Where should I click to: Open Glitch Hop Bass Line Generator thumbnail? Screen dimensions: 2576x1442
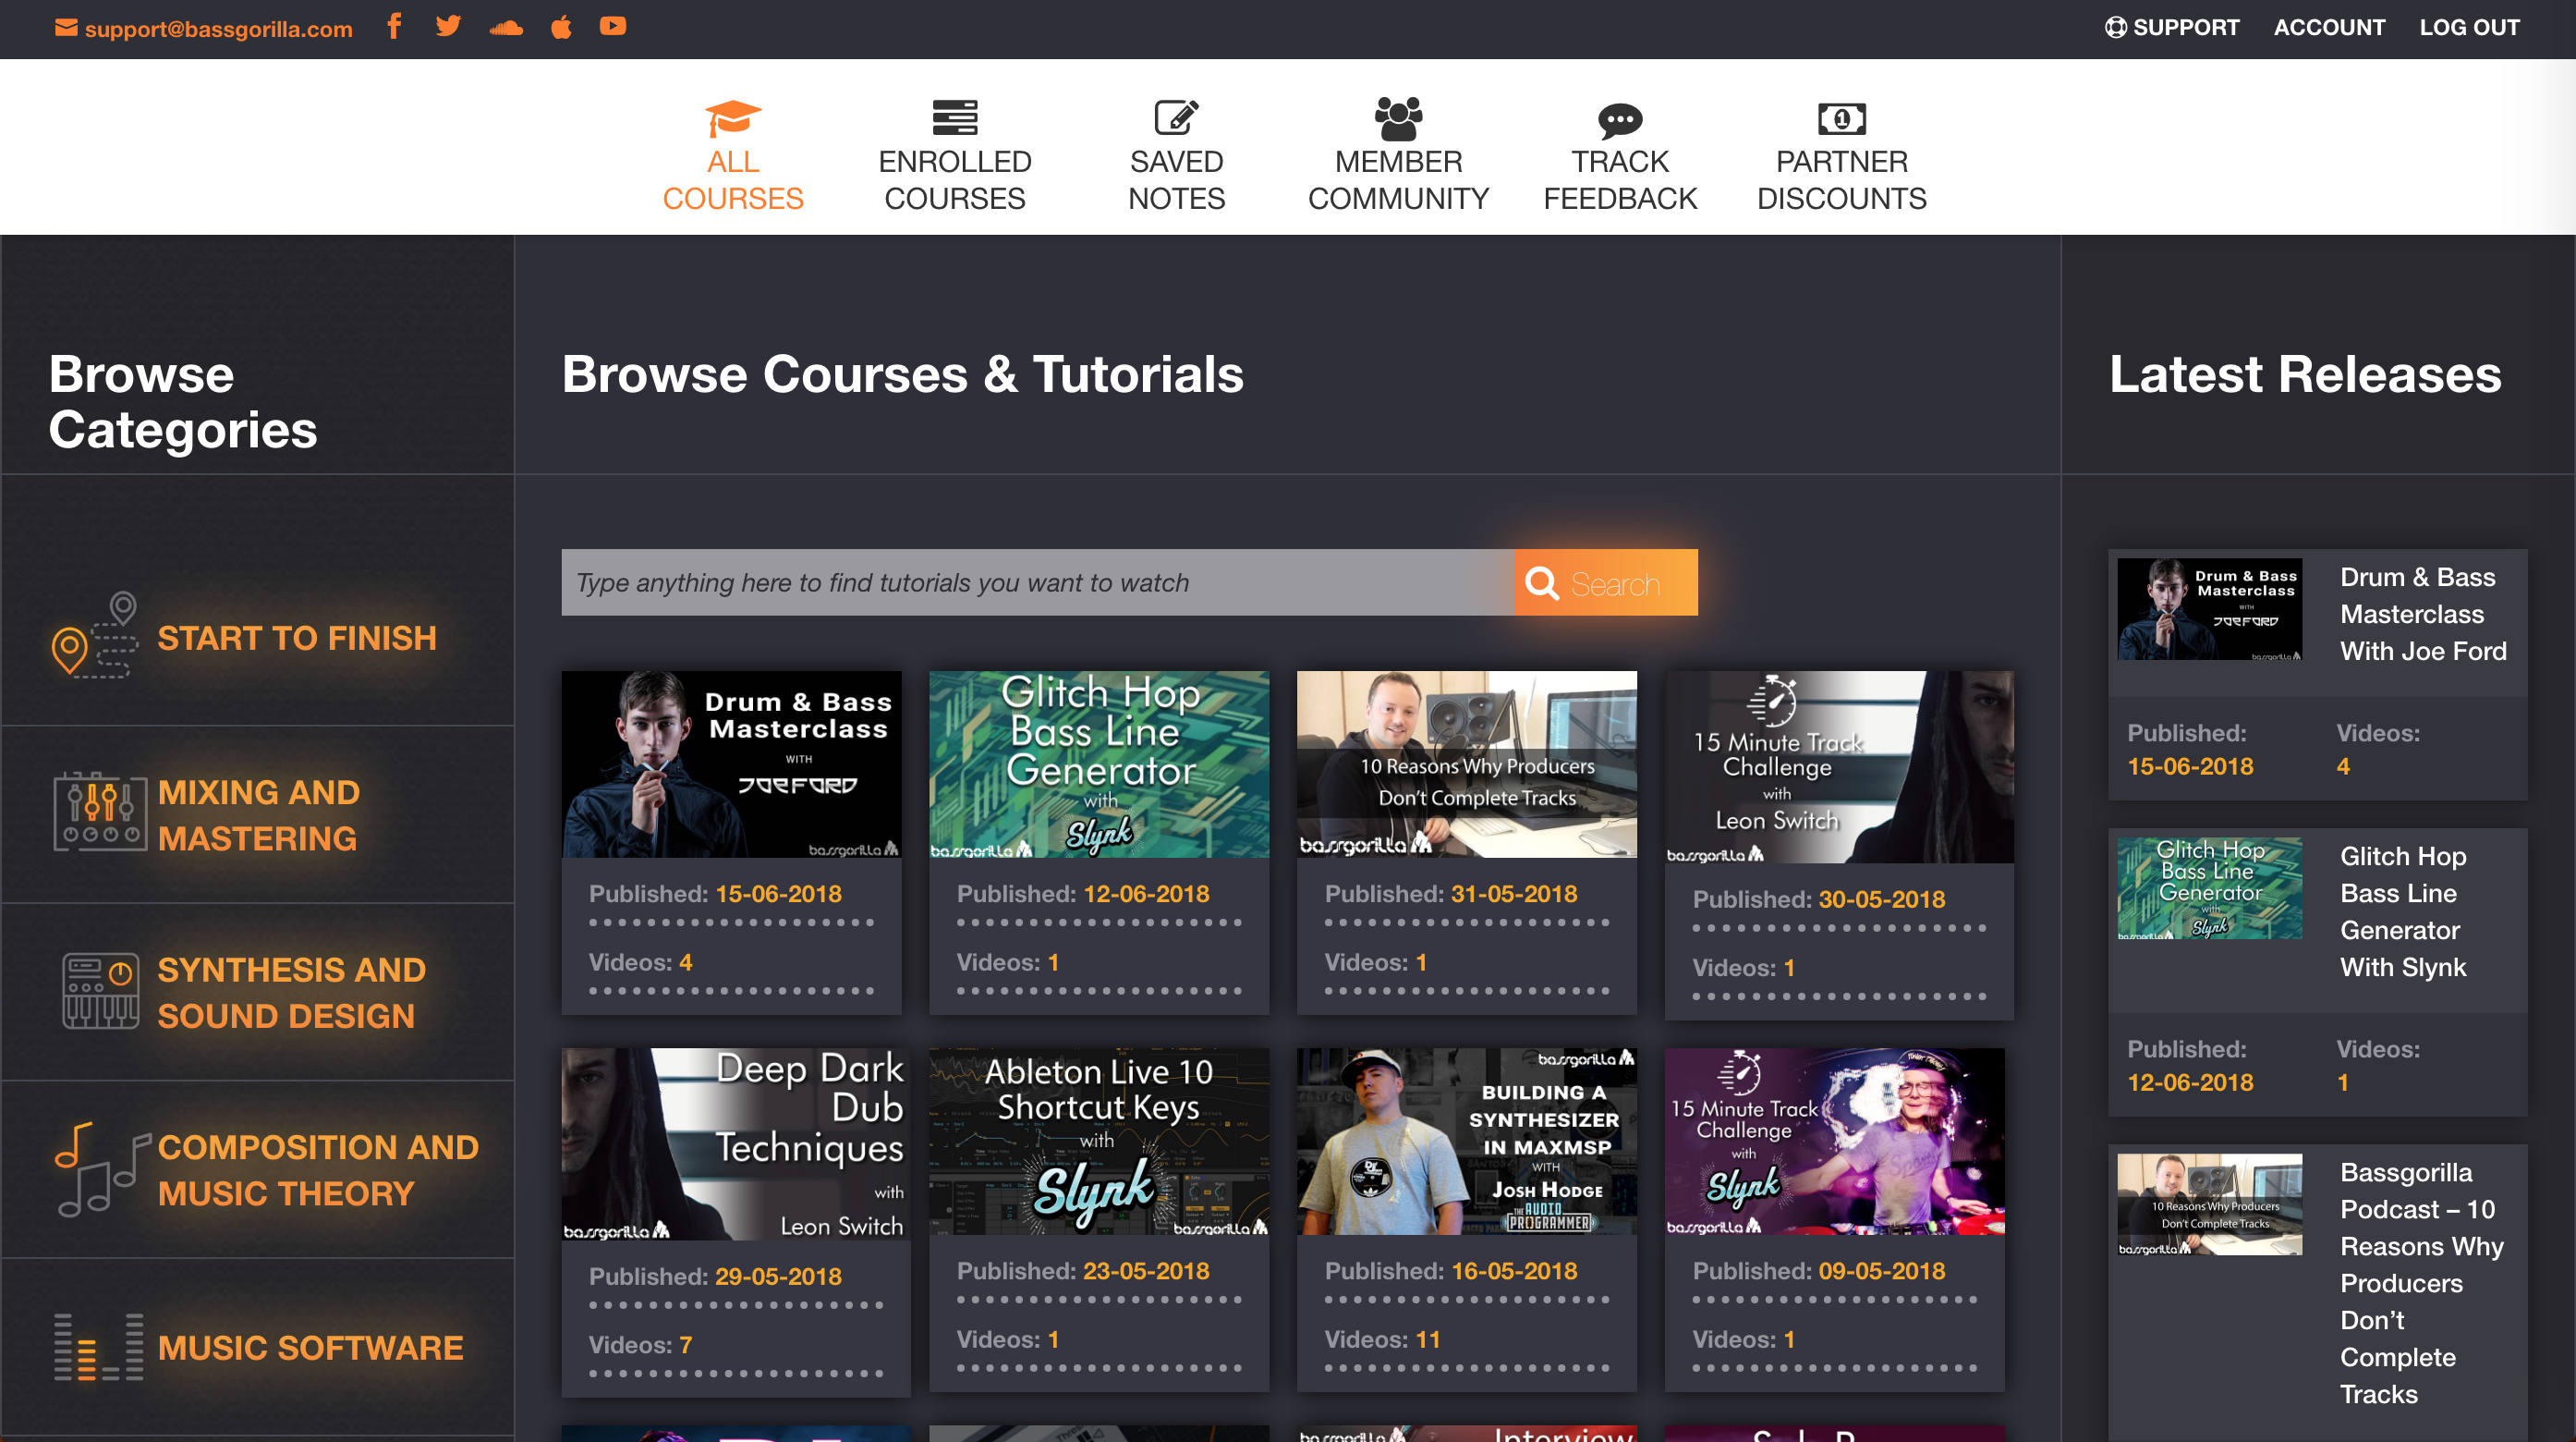coord(1099,764)
